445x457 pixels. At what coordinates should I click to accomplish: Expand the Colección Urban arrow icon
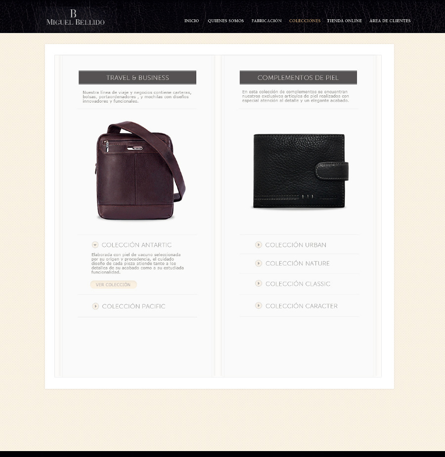[x=259, y=244]
